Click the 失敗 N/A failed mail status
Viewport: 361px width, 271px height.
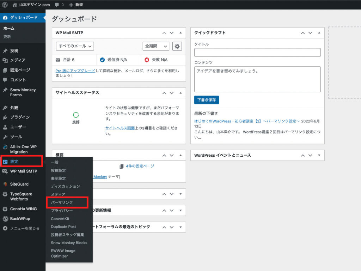(x=156, y=60)
